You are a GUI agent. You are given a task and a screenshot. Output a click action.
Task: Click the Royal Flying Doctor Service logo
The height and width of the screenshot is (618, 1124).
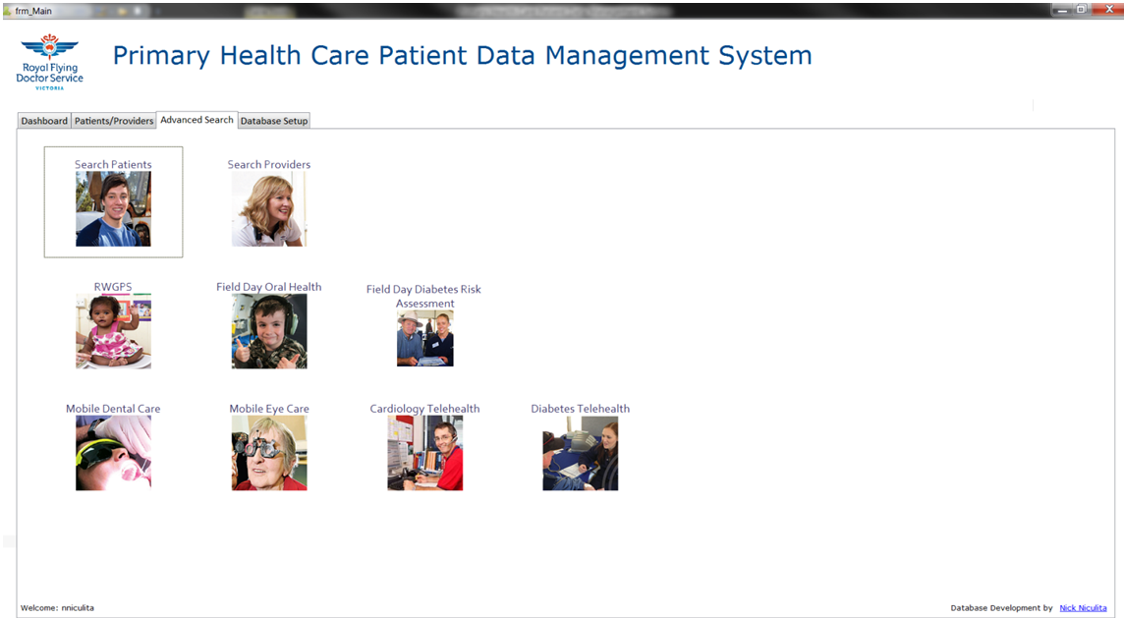coord(50,61)
